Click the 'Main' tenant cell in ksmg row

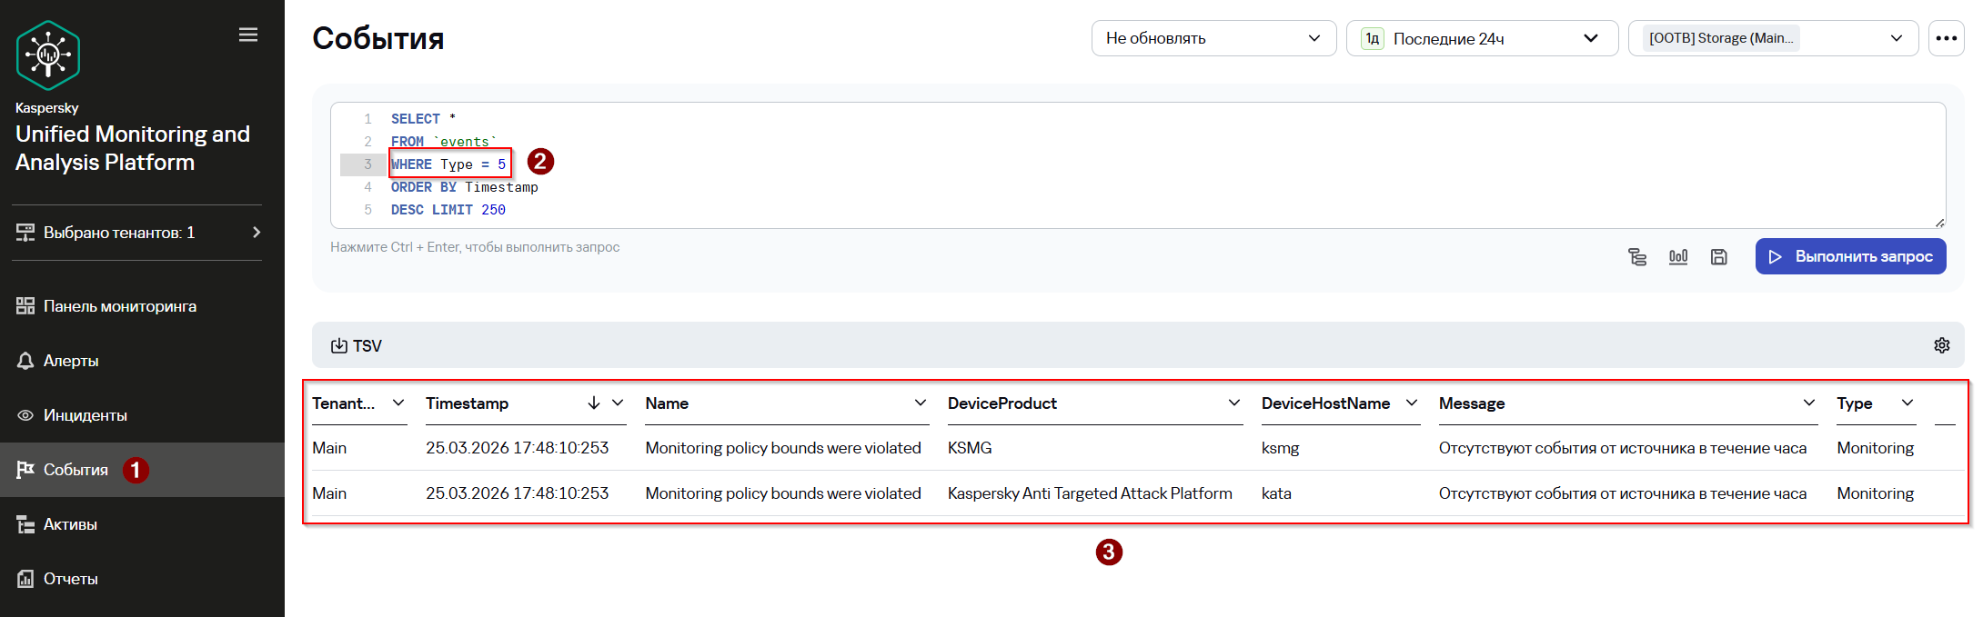pyautogui.click(x=329, y=448)
